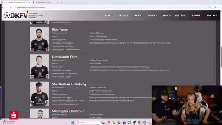Open the KONTAKT page
Image resolution: width=222 pixels, height=125 pixels.
click(212, 15)
